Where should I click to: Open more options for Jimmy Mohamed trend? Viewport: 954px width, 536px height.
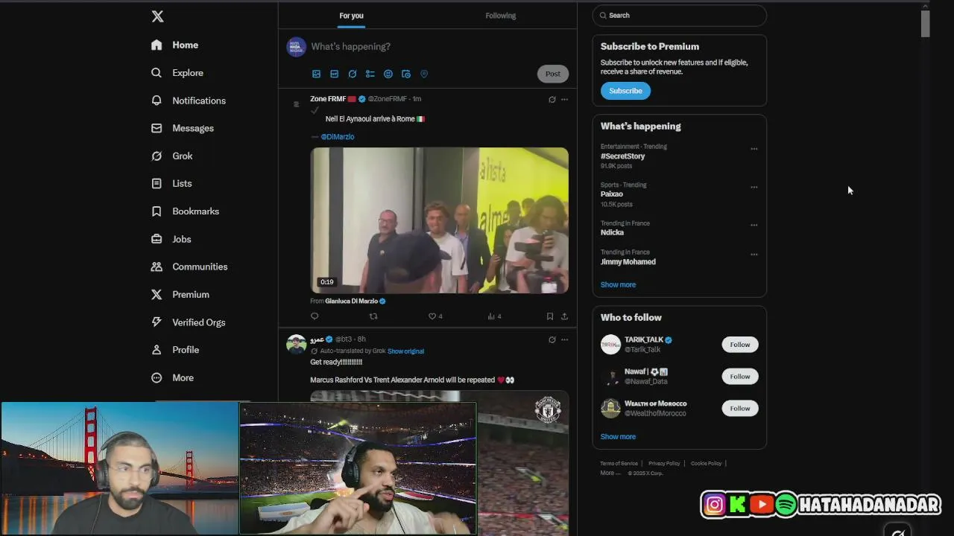point(754,255)
